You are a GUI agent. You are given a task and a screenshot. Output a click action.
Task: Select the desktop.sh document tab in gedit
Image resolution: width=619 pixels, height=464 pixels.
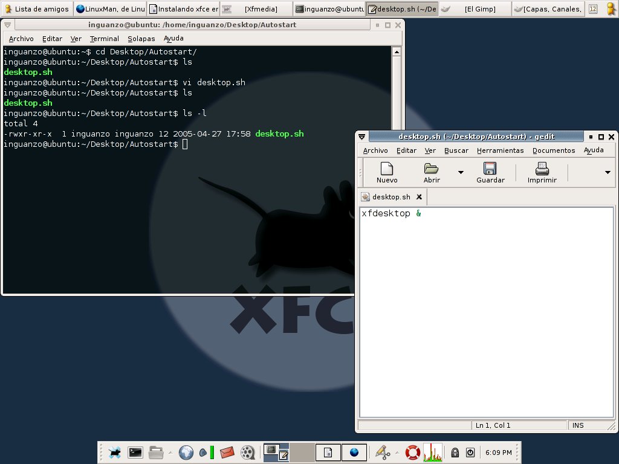point(391,196)
